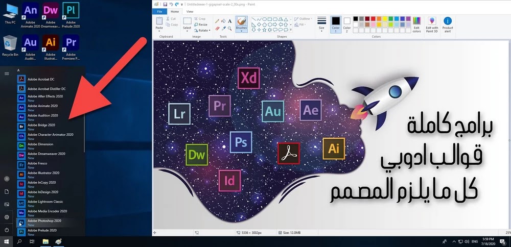Select the Magnifier tool

coord(230,29)
